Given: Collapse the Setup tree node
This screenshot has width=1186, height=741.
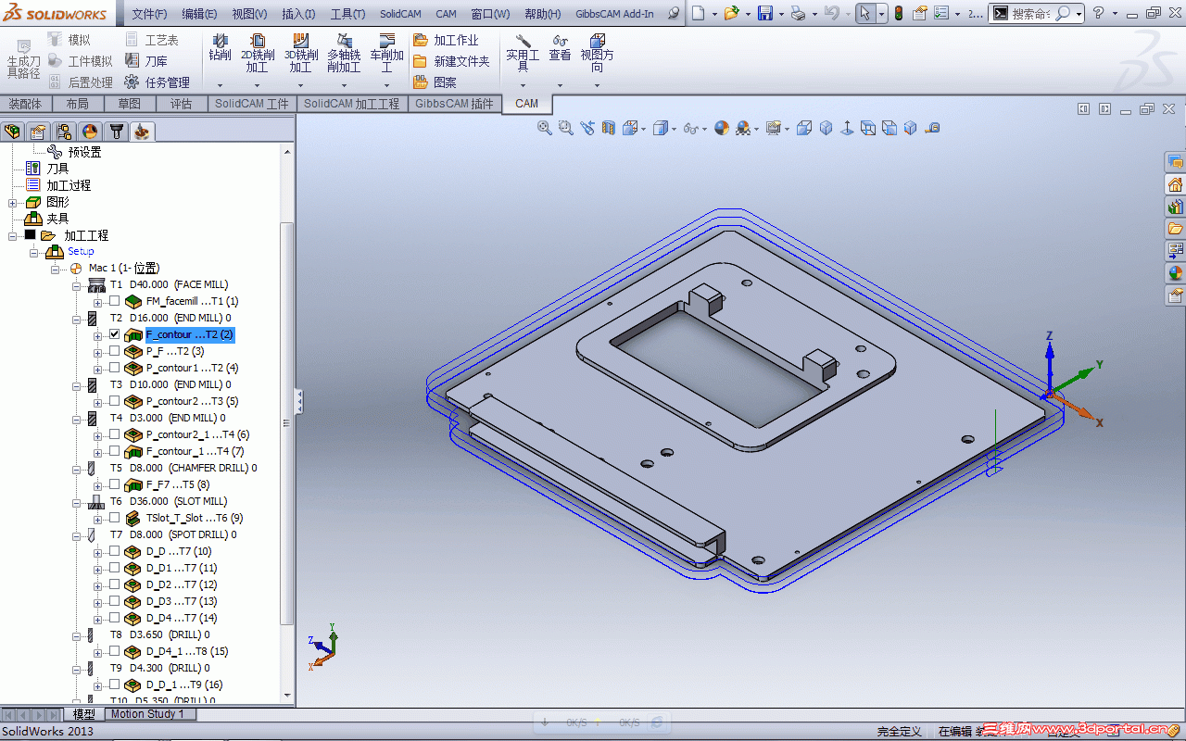Looking at the screenshot, I should click(32, 252).
